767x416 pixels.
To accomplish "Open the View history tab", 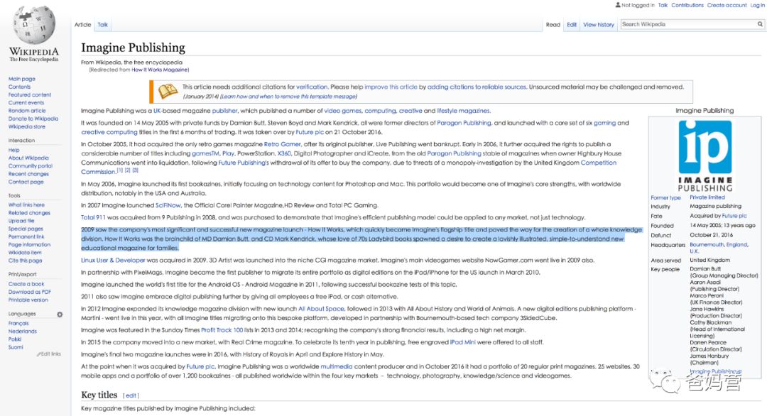I will (x=598, y=24).
